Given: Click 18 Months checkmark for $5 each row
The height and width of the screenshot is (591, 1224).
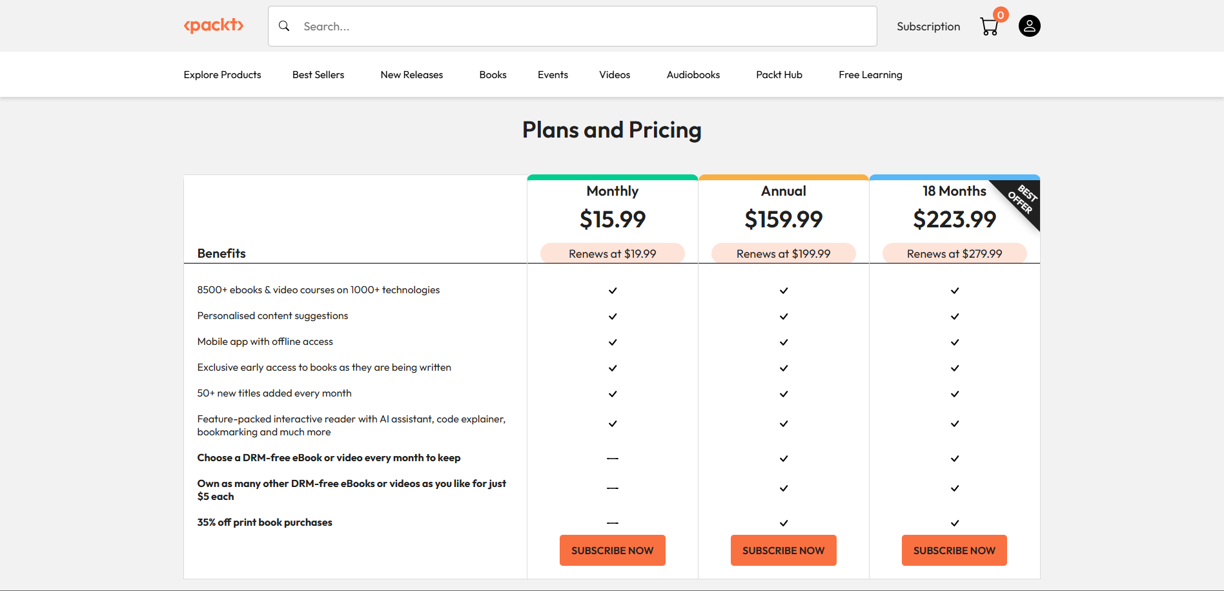Looking at the screenshot, I should coord(955,488).
